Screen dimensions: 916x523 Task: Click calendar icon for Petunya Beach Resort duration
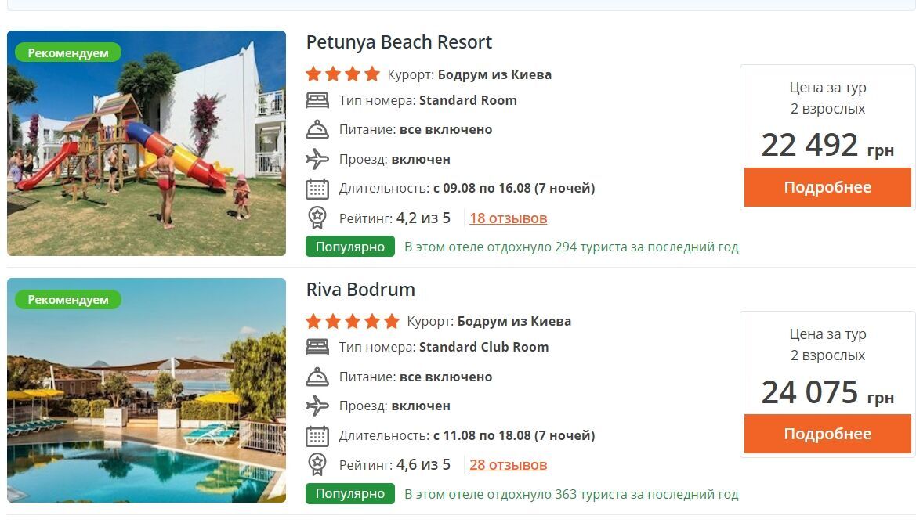(x=317, y=189)
